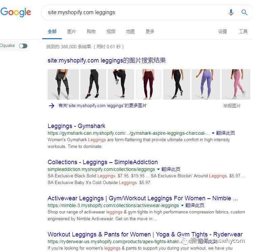Screen dimensions: 253x252
Task: Switch to the 图片 images tab
Action: point(72,31)
